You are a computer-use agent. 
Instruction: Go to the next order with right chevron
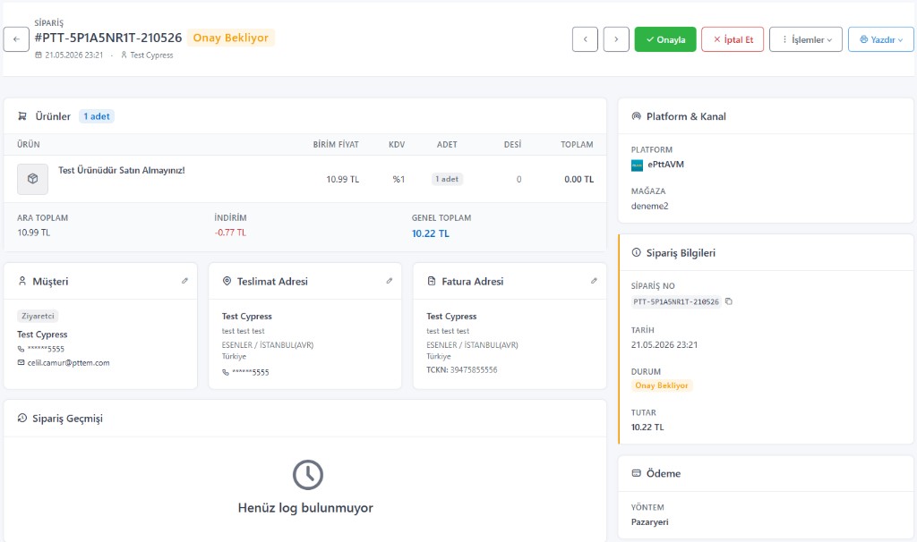tap(616, 39)
